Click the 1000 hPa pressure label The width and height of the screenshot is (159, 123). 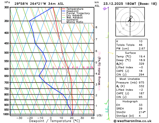(x=7, y=114)
